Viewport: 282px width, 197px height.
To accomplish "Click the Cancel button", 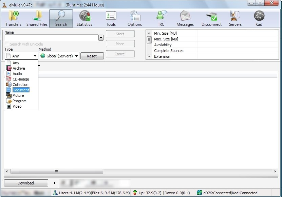I will [120, 54].
